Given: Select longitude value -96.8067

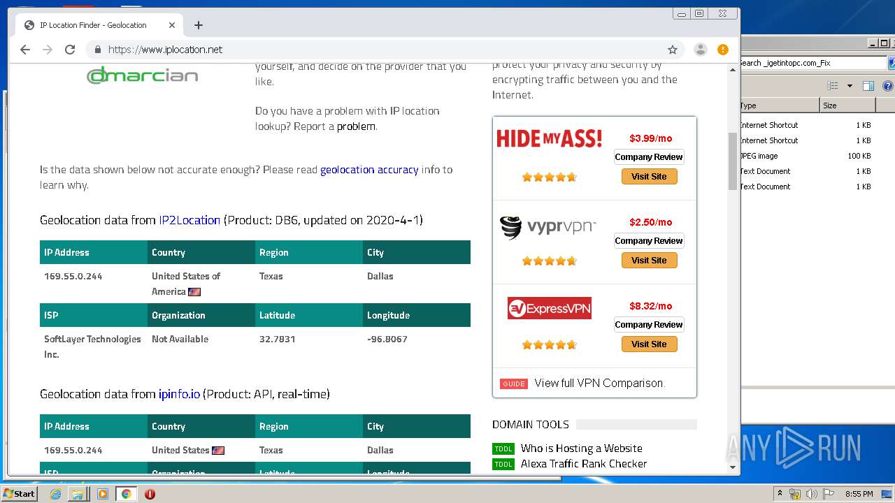Looking at the screenshot, I should coord(387,339).
